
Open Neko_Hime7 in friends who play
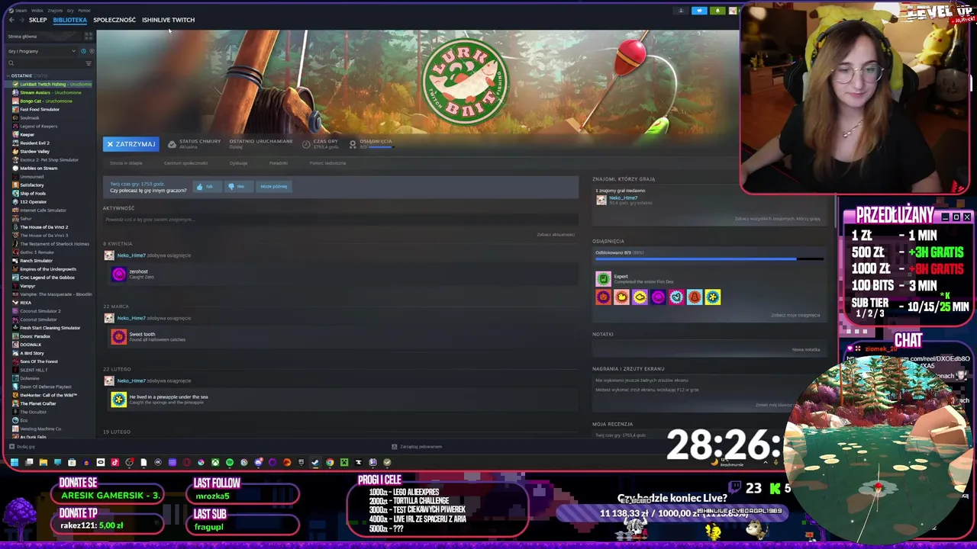coord(623,198)
